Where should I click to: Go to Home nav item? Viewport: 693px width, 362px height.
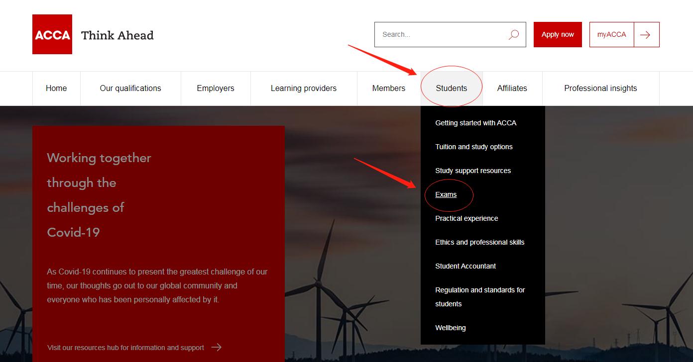(56, 89)
